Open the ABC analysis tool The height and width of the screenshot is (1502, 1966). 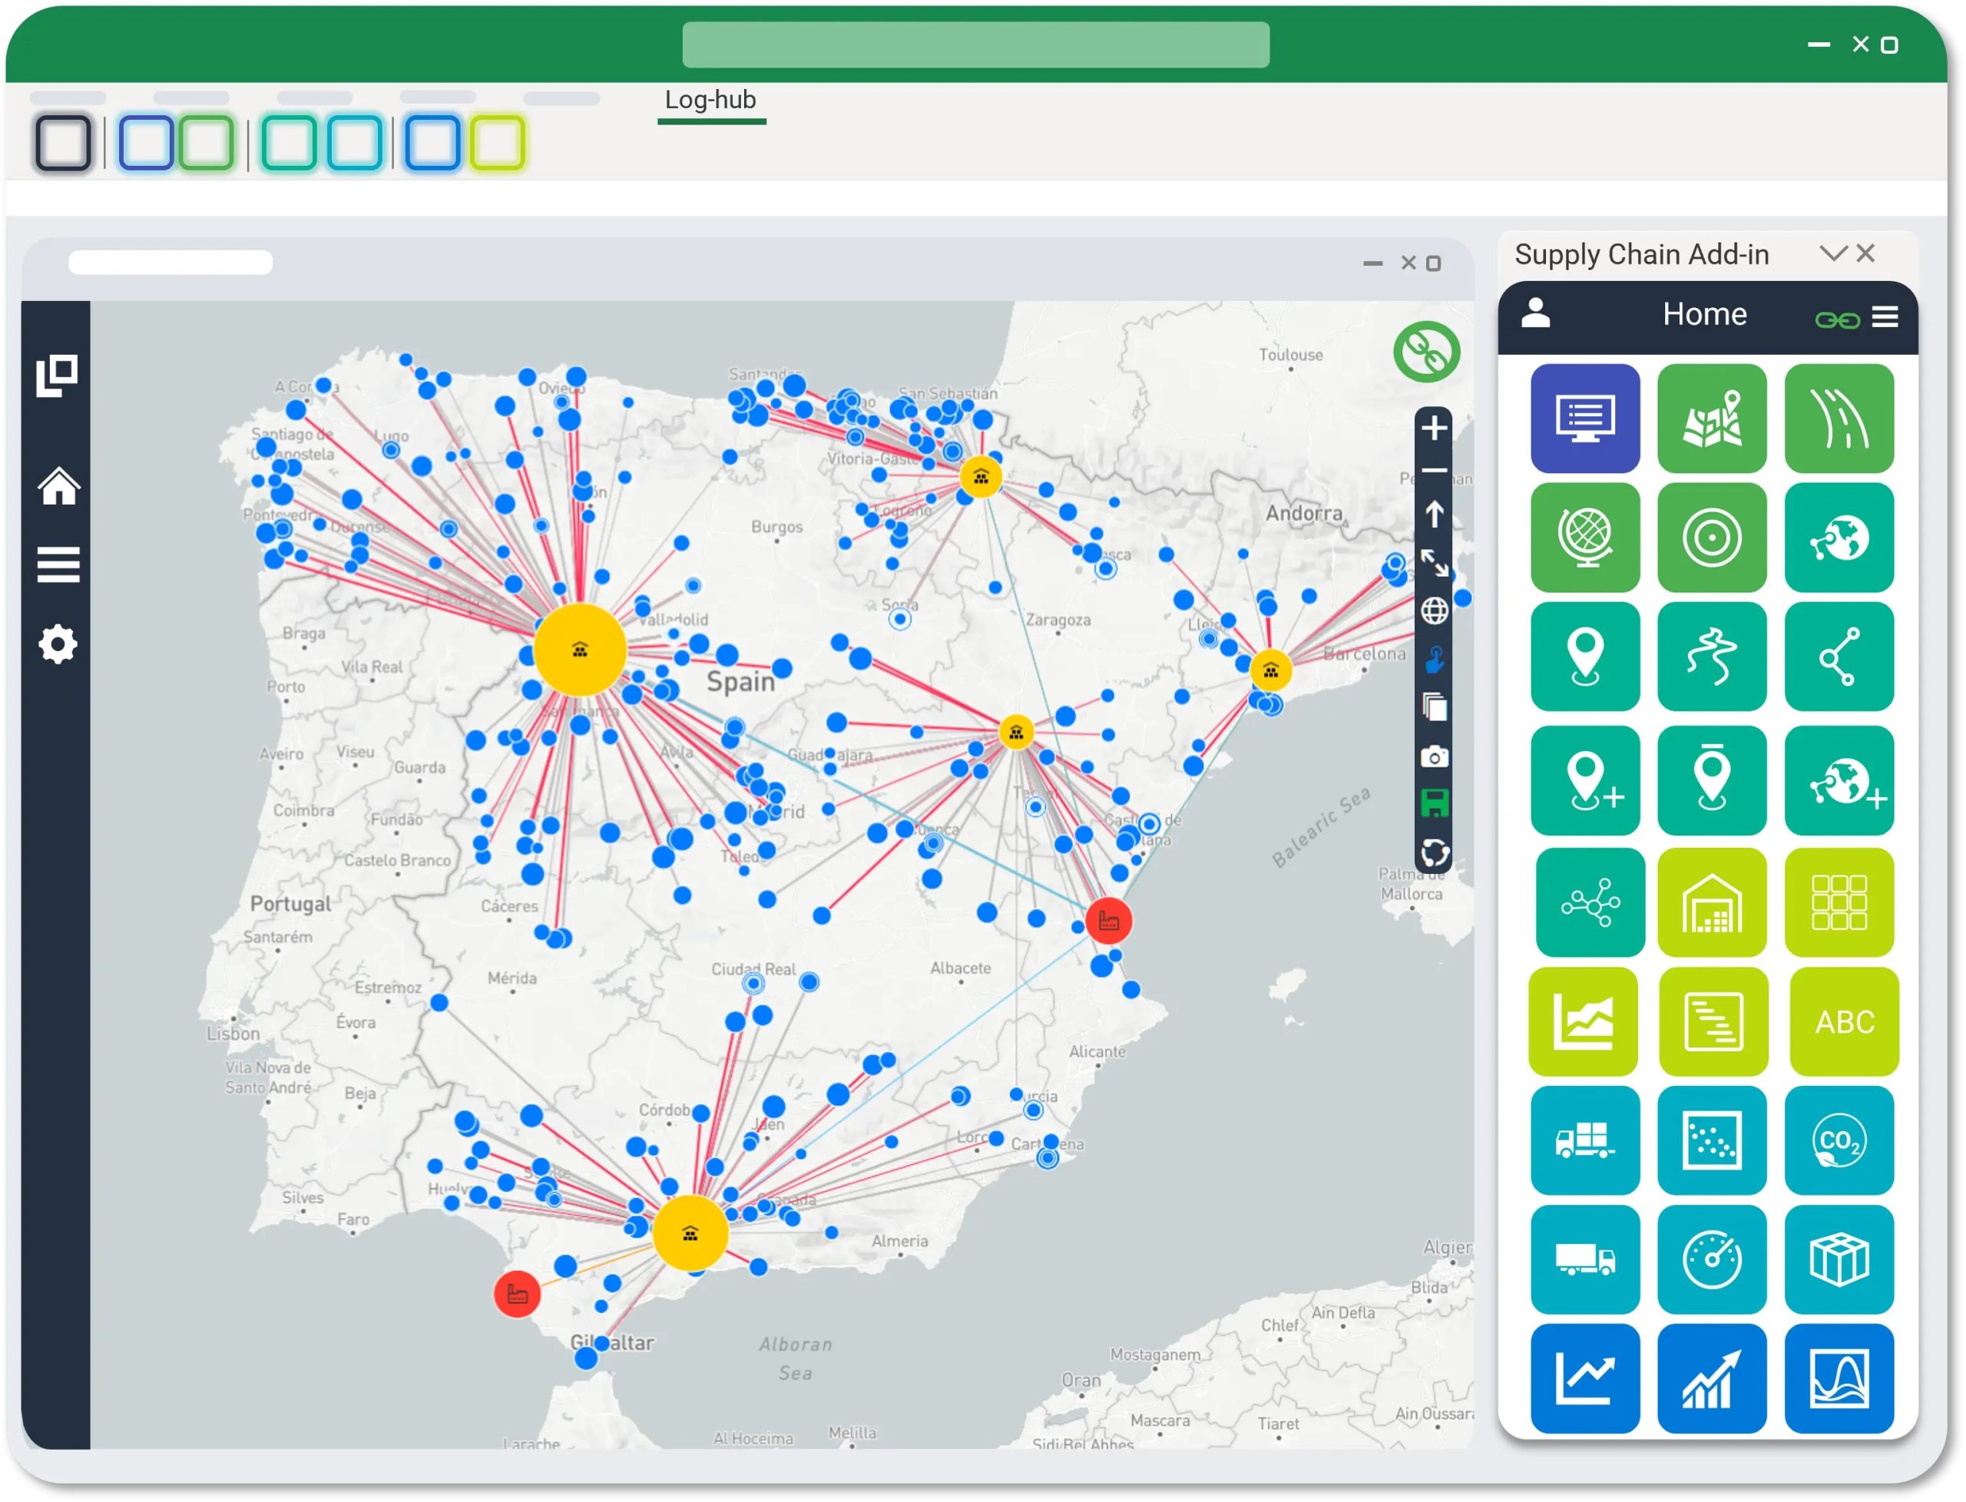point(1844,1022)
